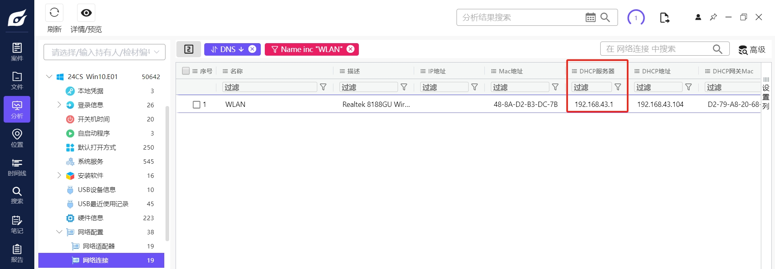Click the filter funnel for 描述 column
The image size is (775, 269).
click(x=404, y=87)
